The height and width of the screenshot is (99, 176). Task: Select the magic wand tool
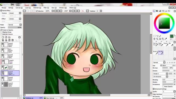tap(160, 36)
